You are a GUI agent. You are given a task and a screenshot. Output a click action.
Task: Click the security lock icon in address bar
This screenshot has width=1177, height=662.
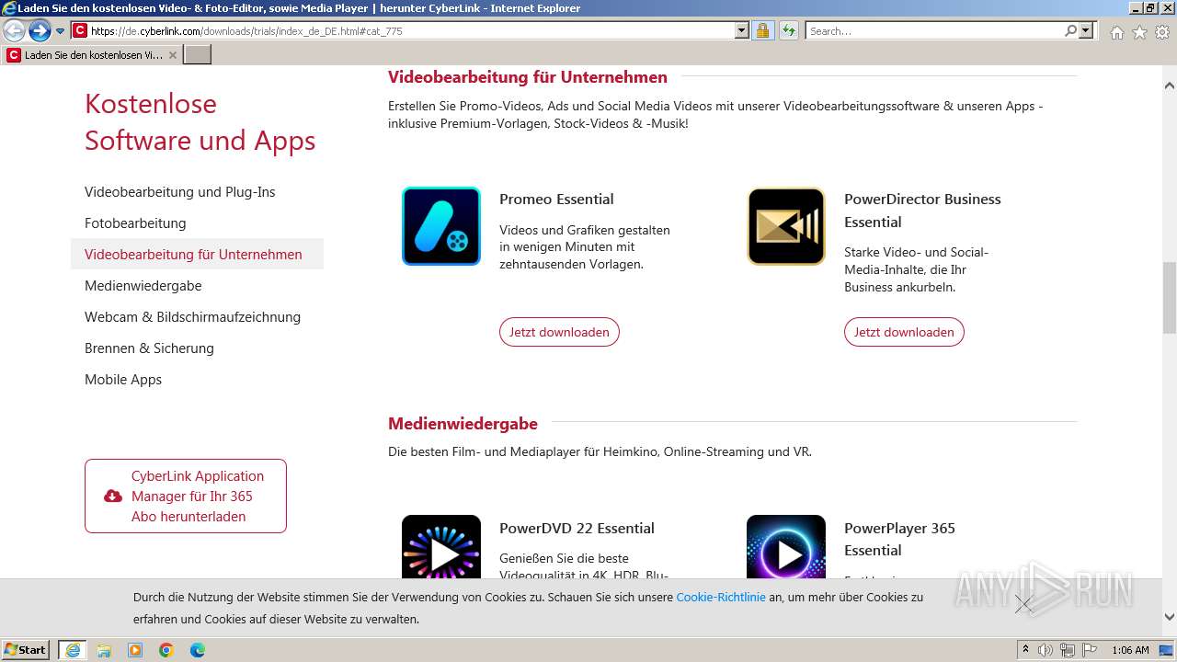[762, 30]
